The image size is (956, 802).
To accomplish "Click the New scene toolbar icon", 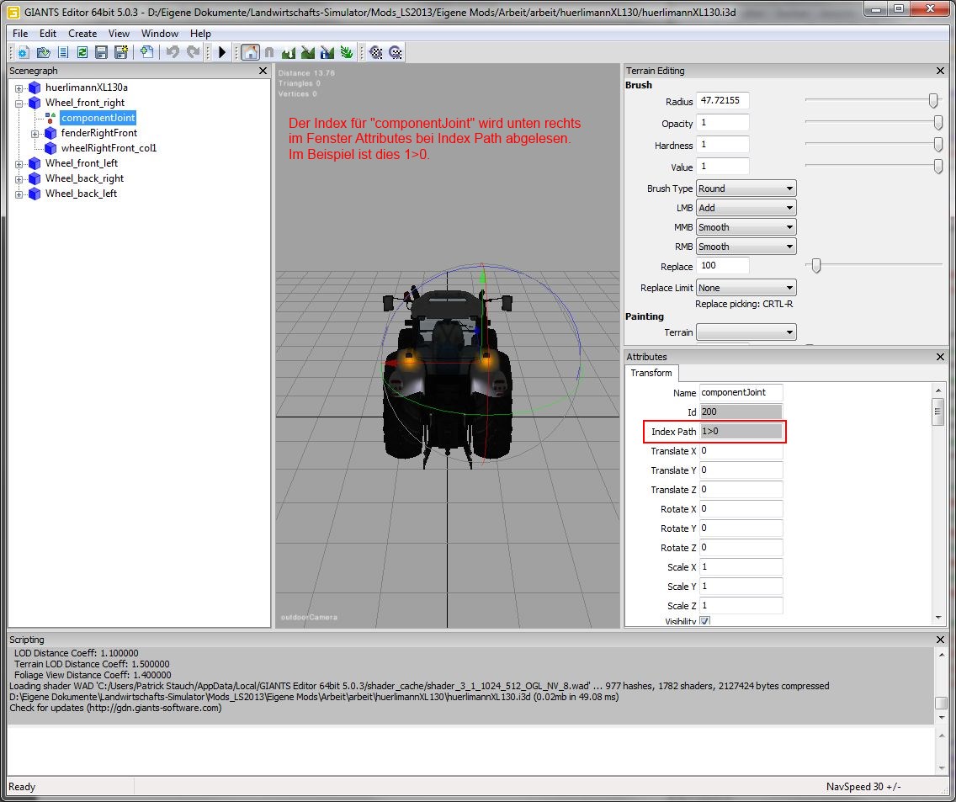I will 24,52.
